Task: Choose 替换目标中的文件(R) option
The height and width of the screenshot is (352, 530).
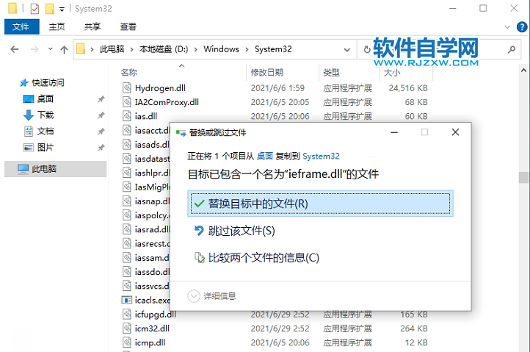Action: 320,204
